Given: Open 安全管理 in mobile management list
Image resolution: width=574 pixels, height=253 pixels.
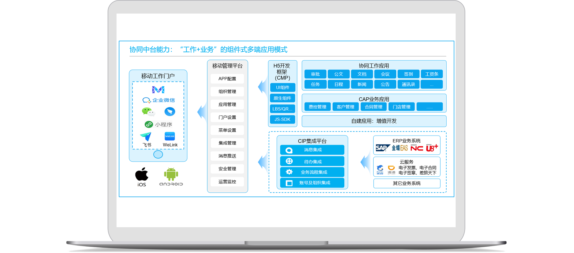Looking at the screenshot, I should coord(227,169).
